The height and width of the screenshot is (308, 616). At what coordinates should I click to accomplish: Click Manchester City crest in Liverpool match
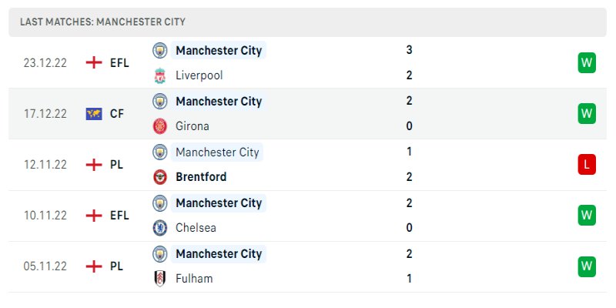[160, 50]
